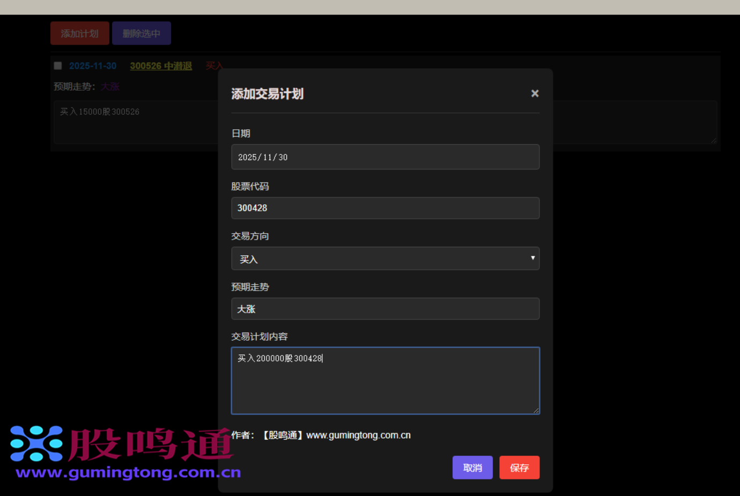Screen dimensions: 740x496
Task: Click the 2025-11-30 date link
Action: (92, 65)
